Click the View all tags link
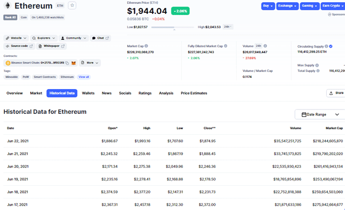 (84, 77)
